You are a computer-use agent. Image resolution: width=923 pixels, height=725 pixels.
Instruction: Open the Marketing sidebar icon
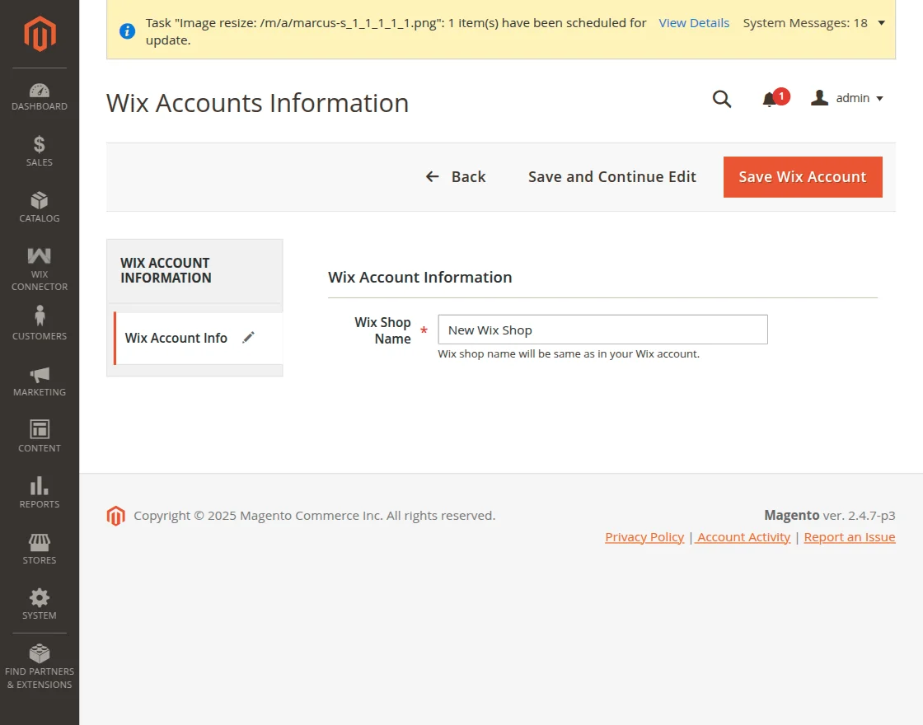39,375
